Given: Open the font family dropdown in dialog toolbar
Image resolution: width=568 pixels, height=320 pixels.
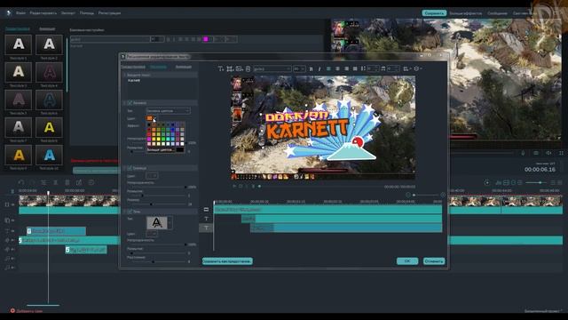Looking at the screenshot, I should click(272, 68).
